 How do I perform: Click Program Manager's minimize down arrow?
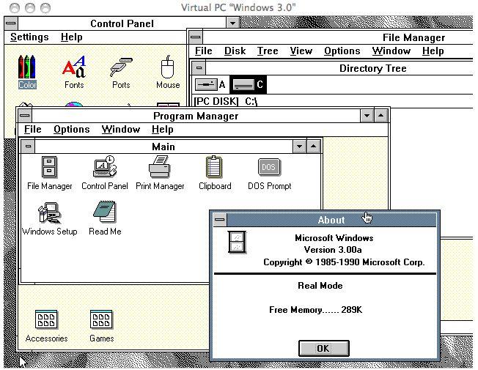coord(367,116)
